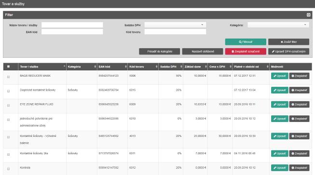The height and width of the screenshot is (175, 315).
Task: Check the Dioptrické kontaktné šošovky row
Action: 8,91
